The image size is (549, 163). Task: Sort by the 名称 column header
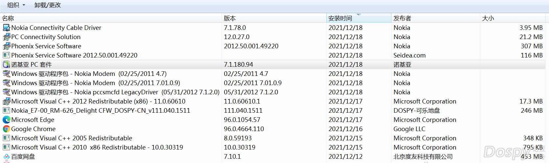pos(111,18)
